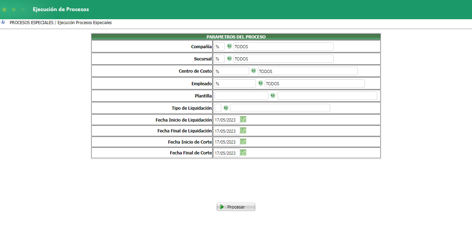The width and height of the screenshot is (472, 226).
Task: Click the Fecha Final de Corte date field
Action: click(x=227, y=153)
